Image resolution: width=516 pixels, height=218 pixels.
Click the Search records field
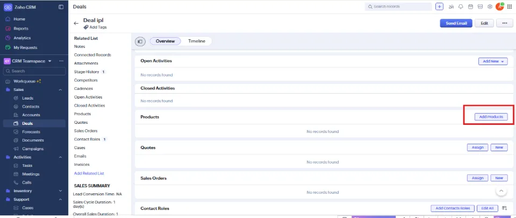pos(398,6)
